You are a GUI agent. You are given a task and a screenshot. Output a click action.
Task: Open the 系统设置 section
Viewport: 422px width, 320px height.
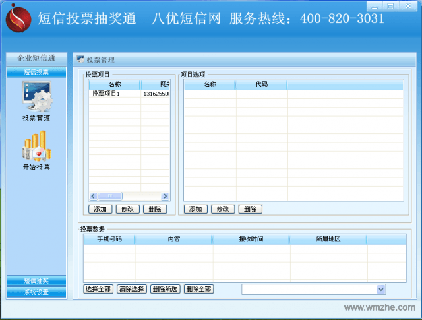point(36,292)
